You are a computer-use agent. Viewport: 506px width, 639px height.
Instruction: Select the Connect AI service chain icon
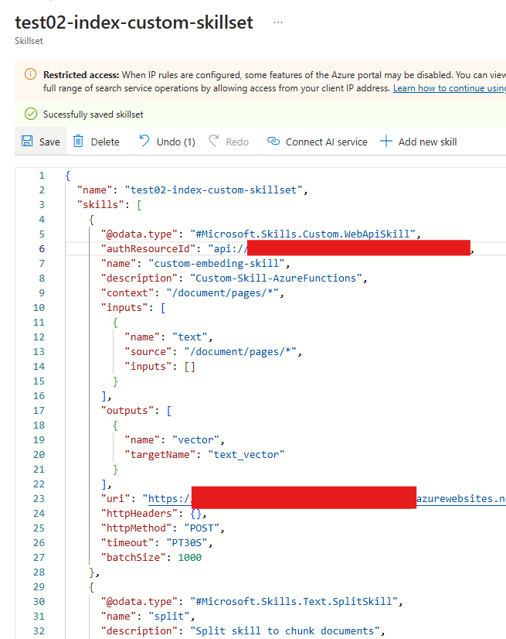click(272, 141)
